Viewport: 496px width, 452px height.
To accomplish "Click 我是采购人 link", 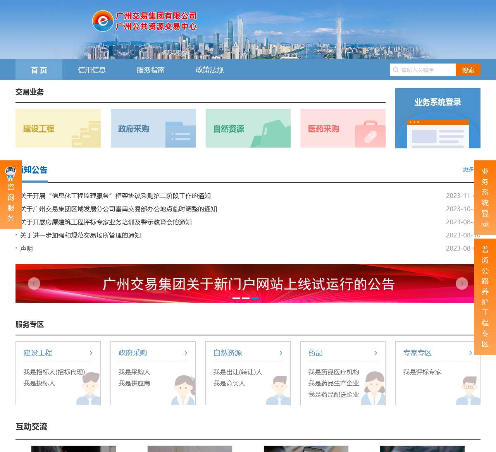I will (134, 372).
